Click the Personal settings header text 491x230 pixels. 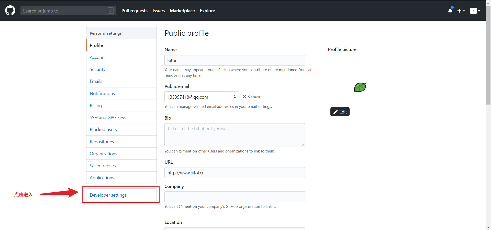tap(106, 33)
